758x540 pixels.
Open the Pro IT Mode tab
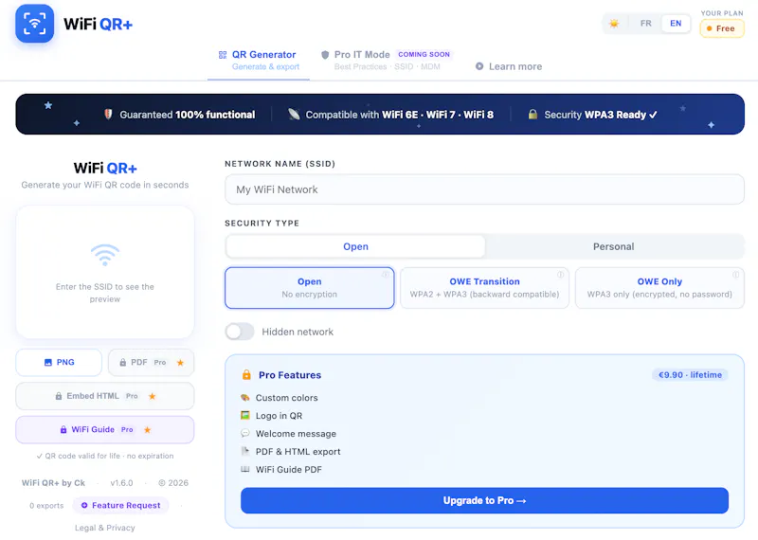point(386,61)
